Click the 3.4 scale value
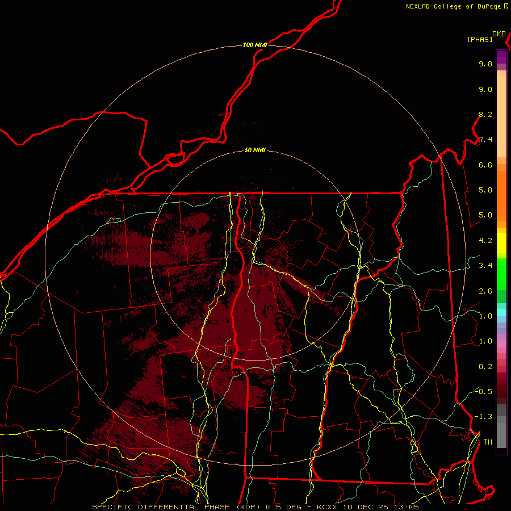This screenshot has height=511, width=511. click(x=485, y=266)
